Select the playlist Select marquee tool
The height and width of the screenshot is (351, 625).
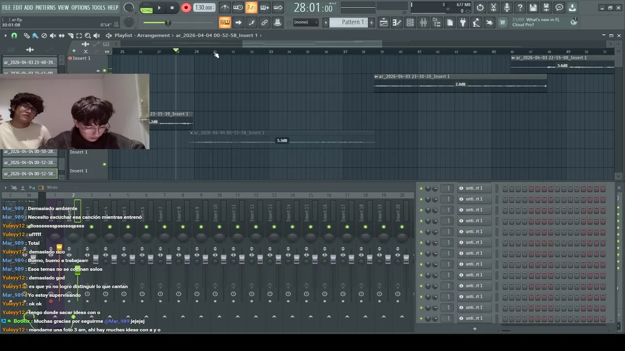tap(79, 36)
